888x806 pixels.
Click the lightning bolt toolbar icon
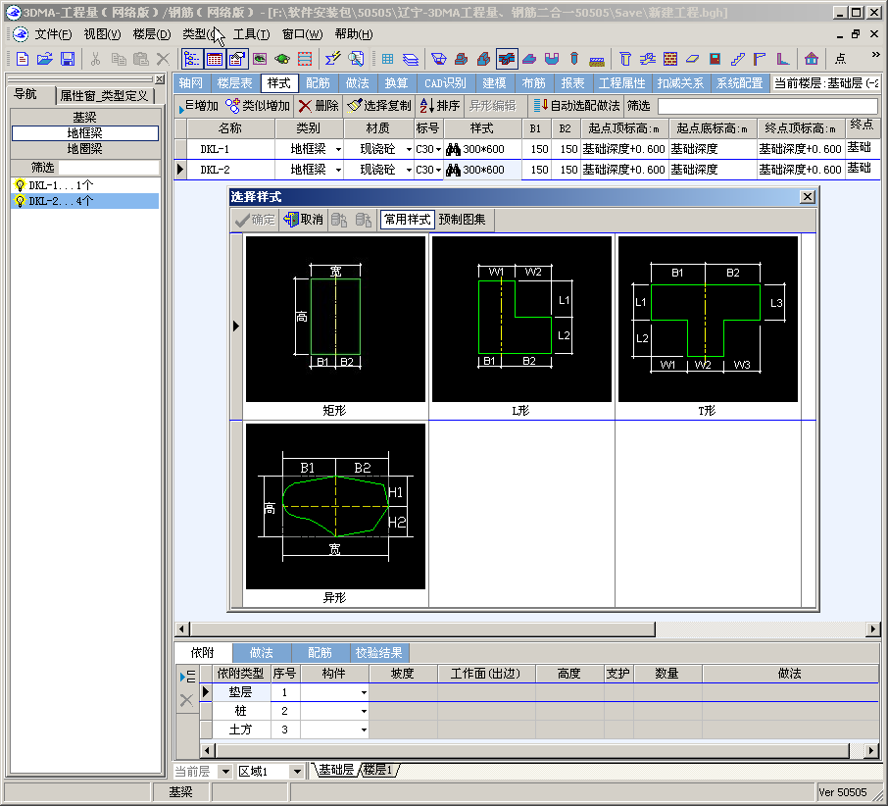click(x=332, y=59)
